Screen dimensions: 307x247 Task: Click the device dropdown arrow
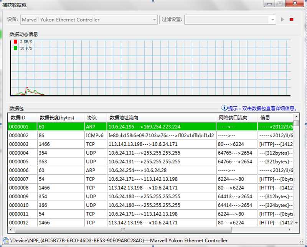[154, 20]
